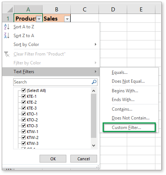Click the scroll up arrow in list
166x175 pixels.
(94, 91)
